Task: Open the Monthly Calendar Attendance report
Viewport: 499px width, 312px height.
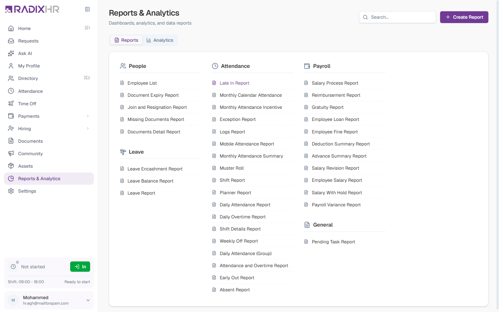Action: click(251, 95)
